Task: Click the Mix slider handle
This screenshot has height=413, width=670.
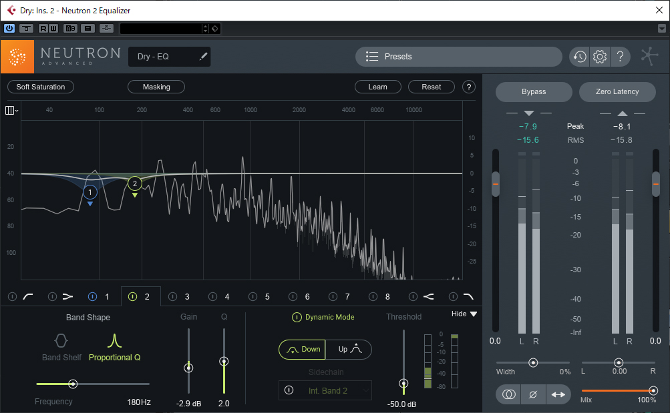Action: point(653,390)
